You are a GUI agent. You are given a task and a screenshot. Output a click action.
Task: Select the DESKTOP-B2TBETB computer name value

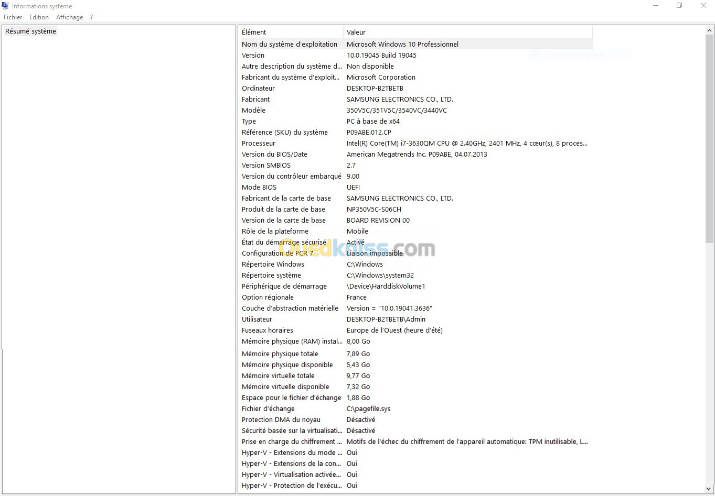coord(375,89)
